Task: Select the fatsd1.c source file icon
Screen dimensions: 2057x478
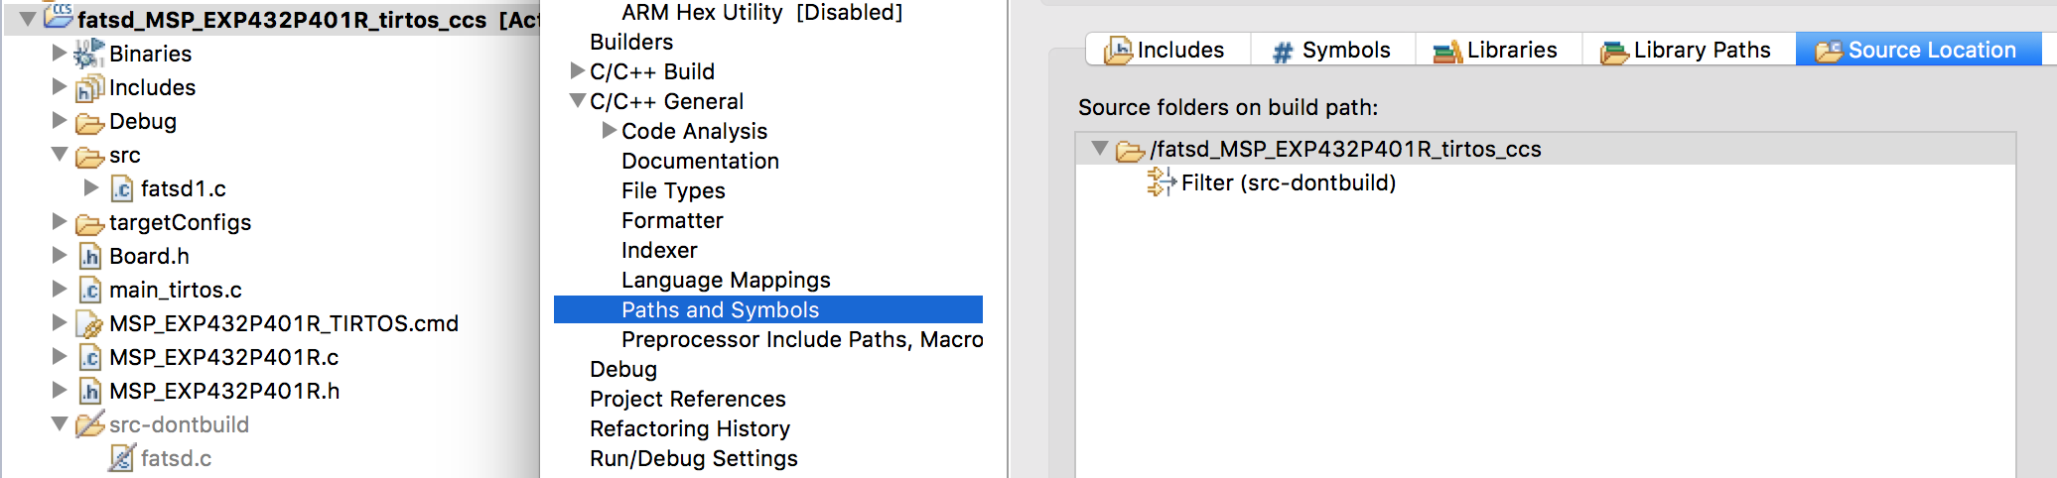Action: [122, 188]
